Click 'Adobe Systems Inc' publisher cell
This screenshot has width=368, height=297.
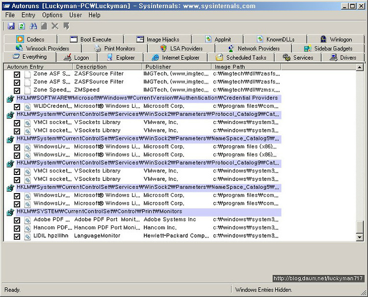pyautogui.click(x=170, y=220)
